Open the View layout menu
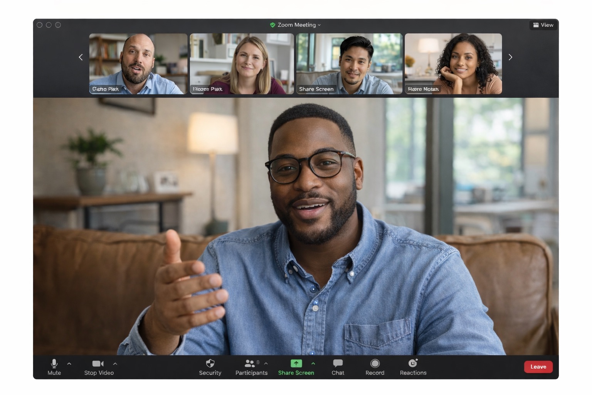The width and height of the screenshot is (592, 395). 543,25
